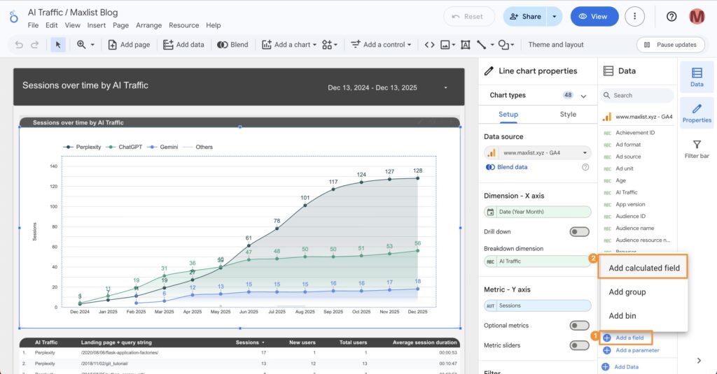Open the date range dropdown arrow
Screen dimensions: 717x374
(x=445, y=87)
